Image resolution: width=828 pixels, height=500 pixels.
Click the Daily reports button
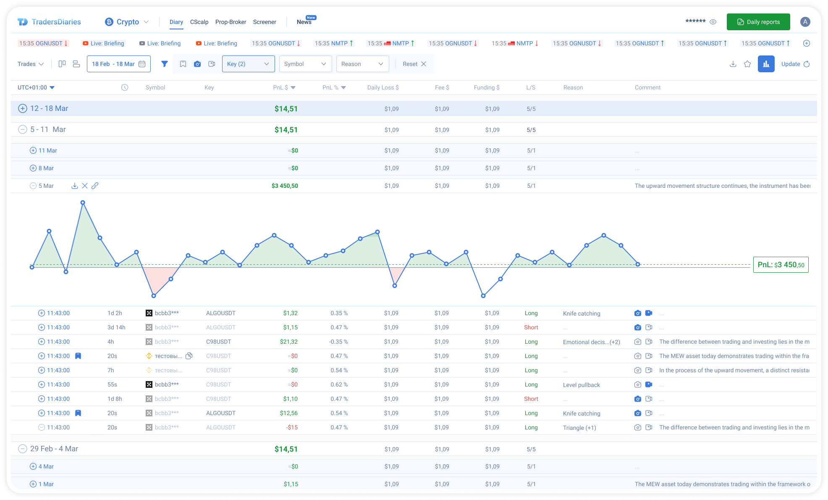click(x=758, y=21)
